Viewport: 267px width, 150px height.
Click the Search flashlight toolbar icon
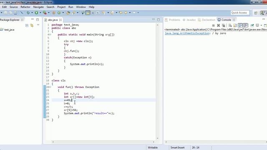pos(74,12)
